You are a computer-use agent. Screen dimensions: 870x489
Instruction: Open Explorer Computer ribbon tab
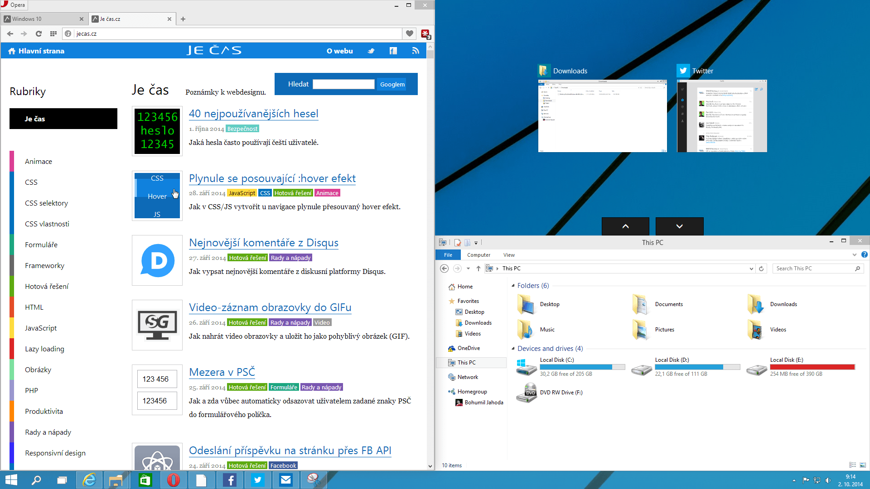[479, 255]
